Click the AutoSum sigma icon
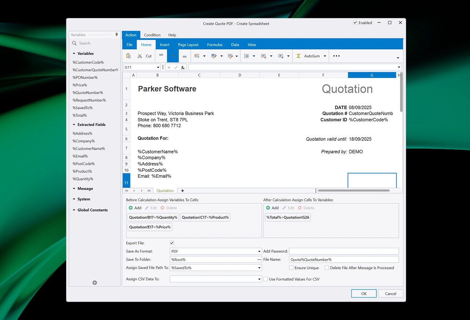 (299, 56)
